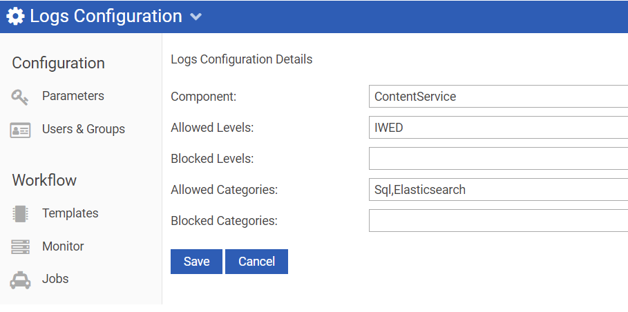The height and width of the screenshot is (312, 628).
Task: Click the Allowed Levels field showing IWED
Action: point(497,128)
